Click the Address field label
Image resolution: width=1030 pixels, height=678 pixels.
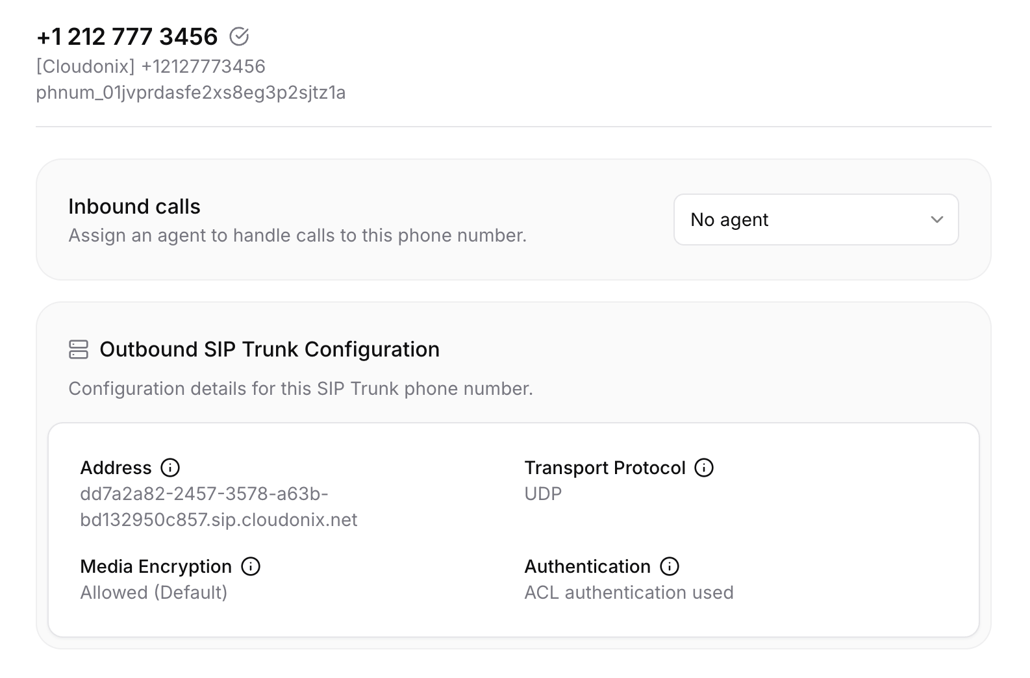[x=116, y=468]
